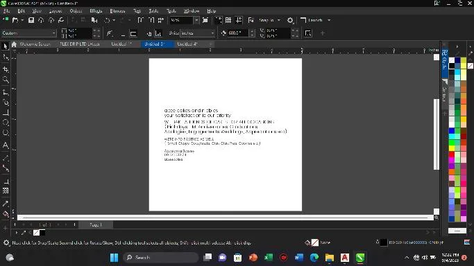Select the Ellipse tool
The height and width of the screenshot is (266, 474).
pos(6,123)
